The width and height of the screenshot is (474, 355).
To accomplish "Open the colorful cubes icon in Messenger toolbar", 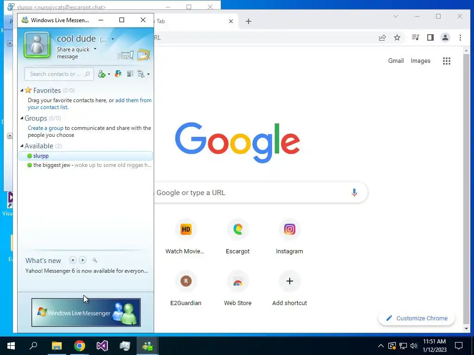I will (x=118, y=73).
